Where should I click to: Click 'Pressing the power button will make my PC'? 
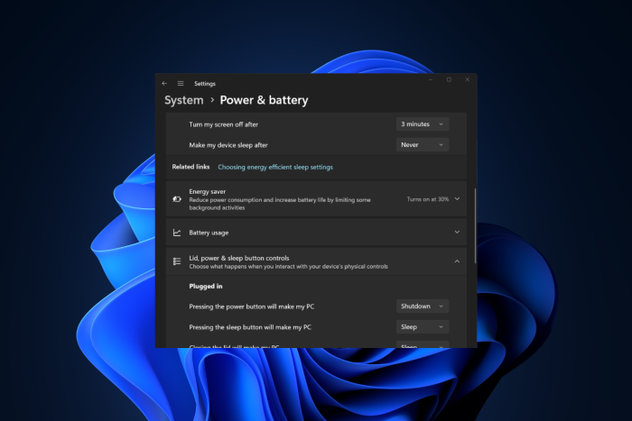point(252,307)
